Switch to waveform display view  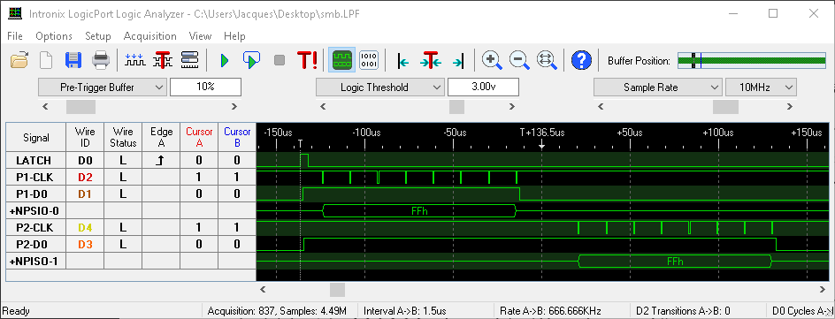(x=341, y=59)
